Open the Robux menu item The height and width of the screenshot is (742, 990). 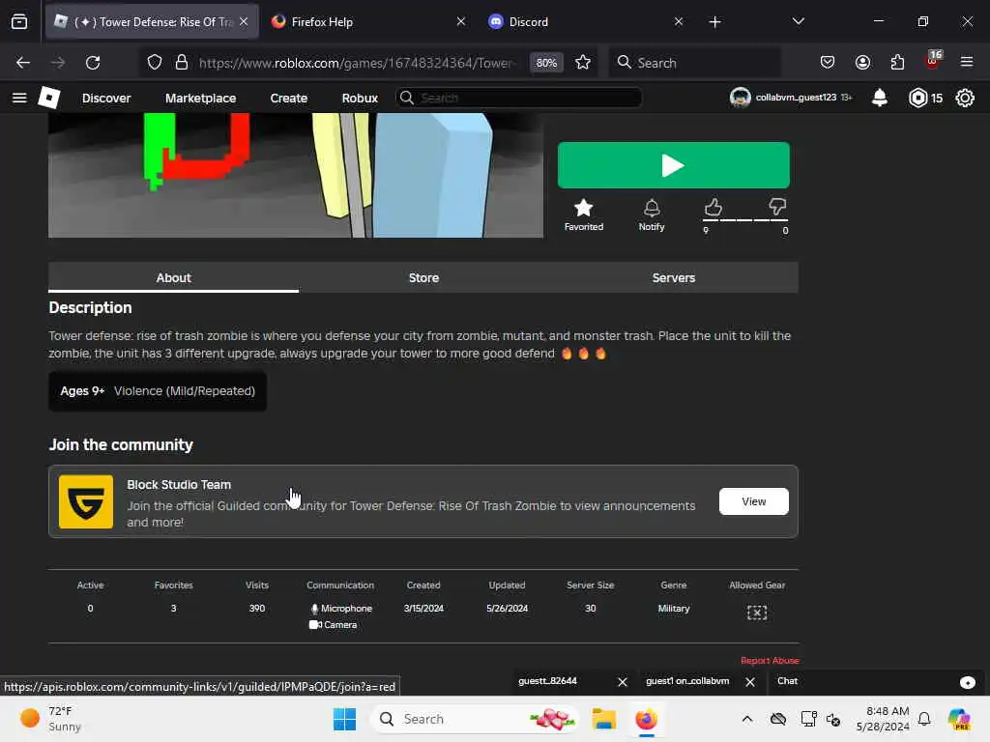click(x=360, y=98)
